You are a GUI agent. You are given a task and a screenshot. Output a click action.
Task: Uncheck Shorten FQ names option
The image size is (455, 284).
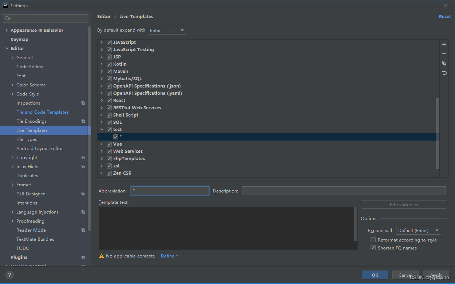point(373,248)
